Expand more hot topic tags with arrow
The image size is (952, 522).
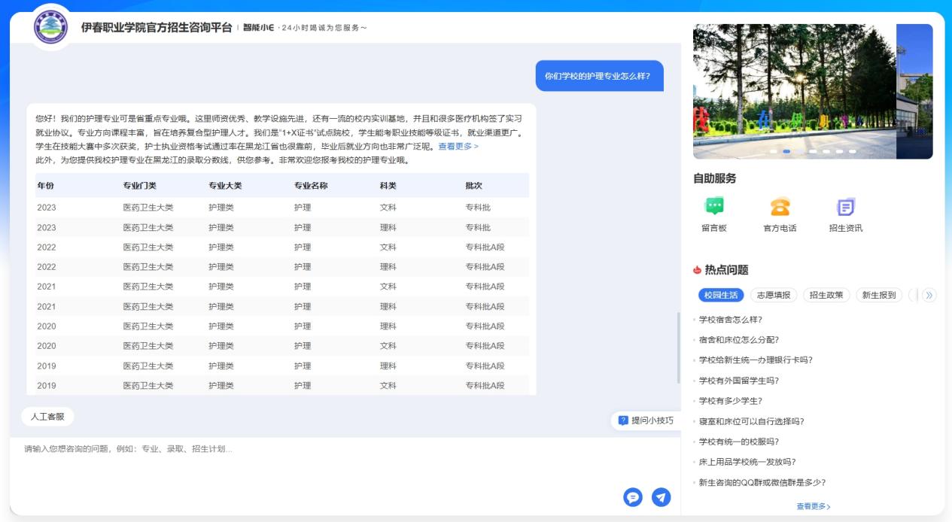coord(929,295)
